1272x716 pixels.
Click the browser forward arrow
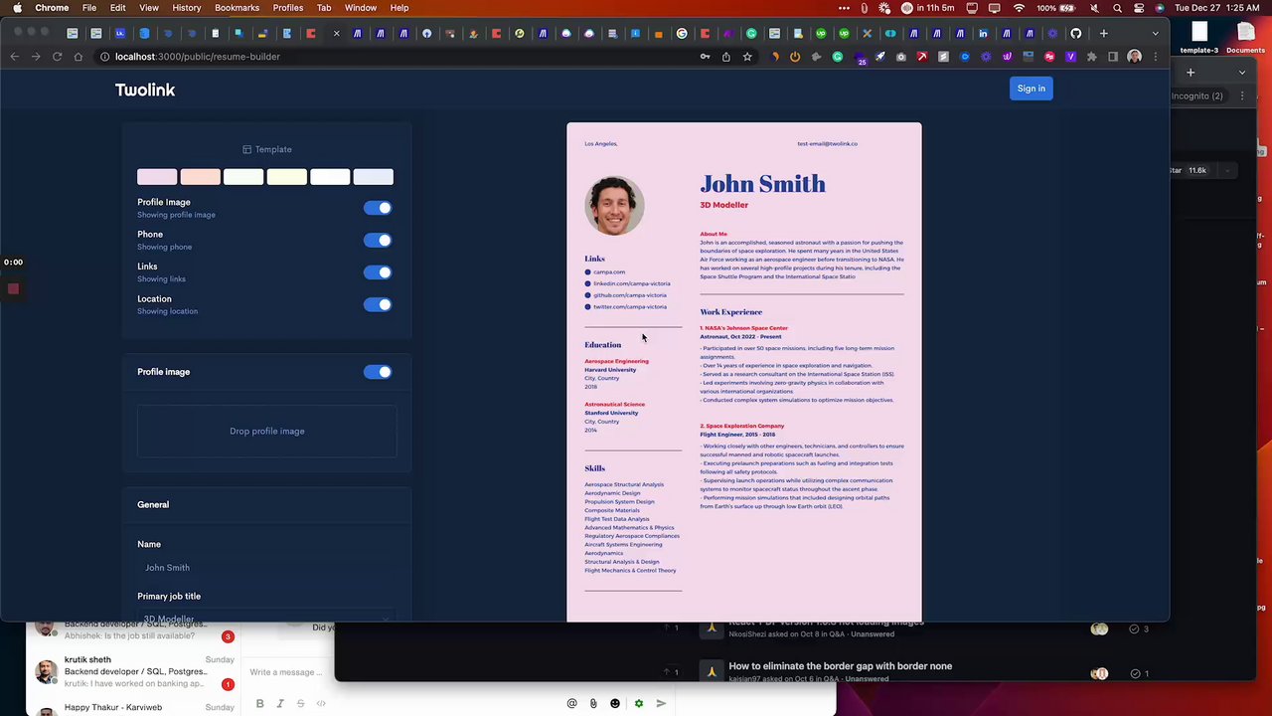pyautogui.click(x=36, y=57)
